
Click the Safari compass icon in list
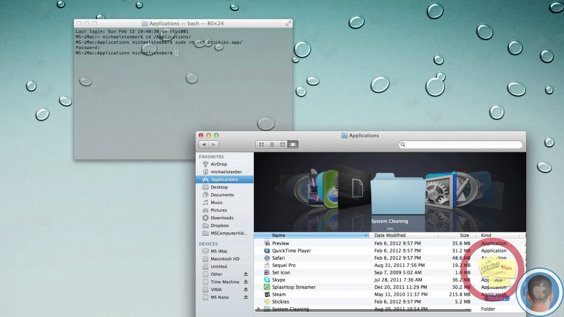click(267, 258)
